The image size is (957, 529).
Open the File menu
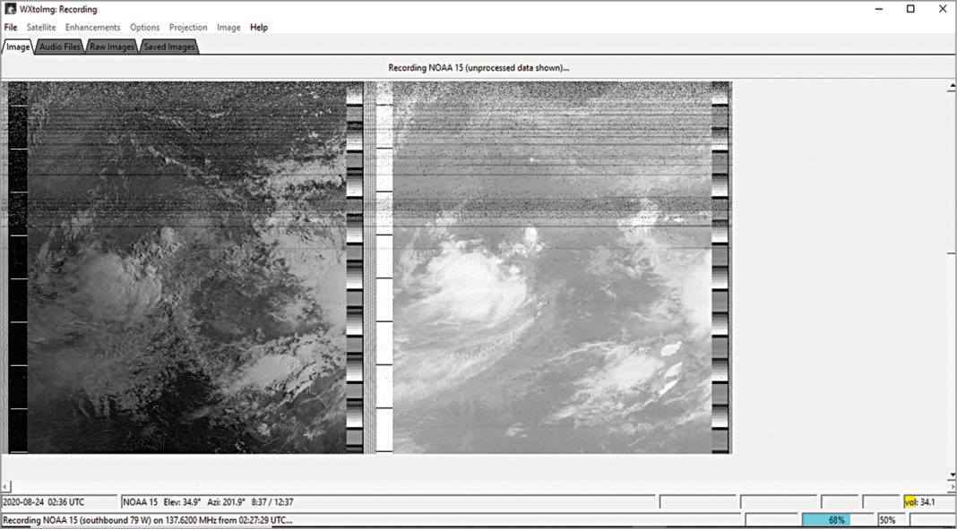(10, 27)
